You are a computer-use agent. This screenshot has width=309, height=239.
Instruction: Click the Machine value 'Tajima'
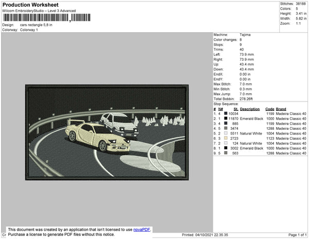pos(245,35)
